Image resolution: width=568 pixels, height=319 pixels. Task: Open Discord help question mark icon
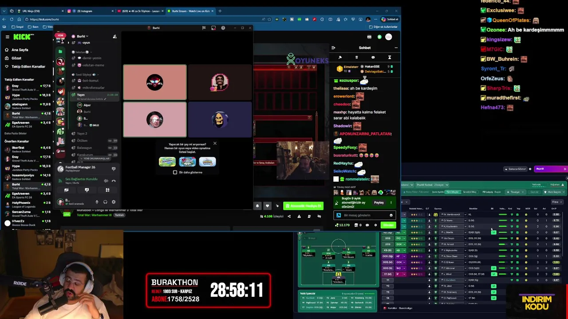(x=223, y=28)
